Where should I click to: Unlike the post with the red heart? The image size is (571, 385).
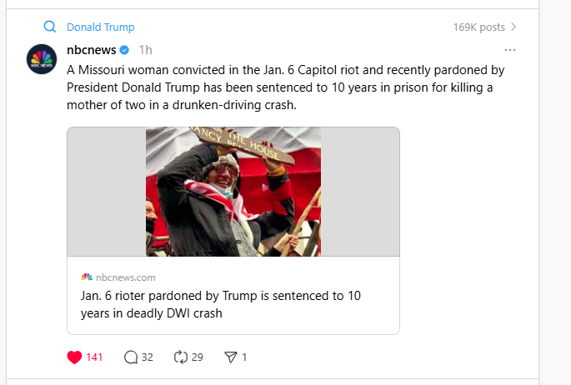(x=74, y=357)
